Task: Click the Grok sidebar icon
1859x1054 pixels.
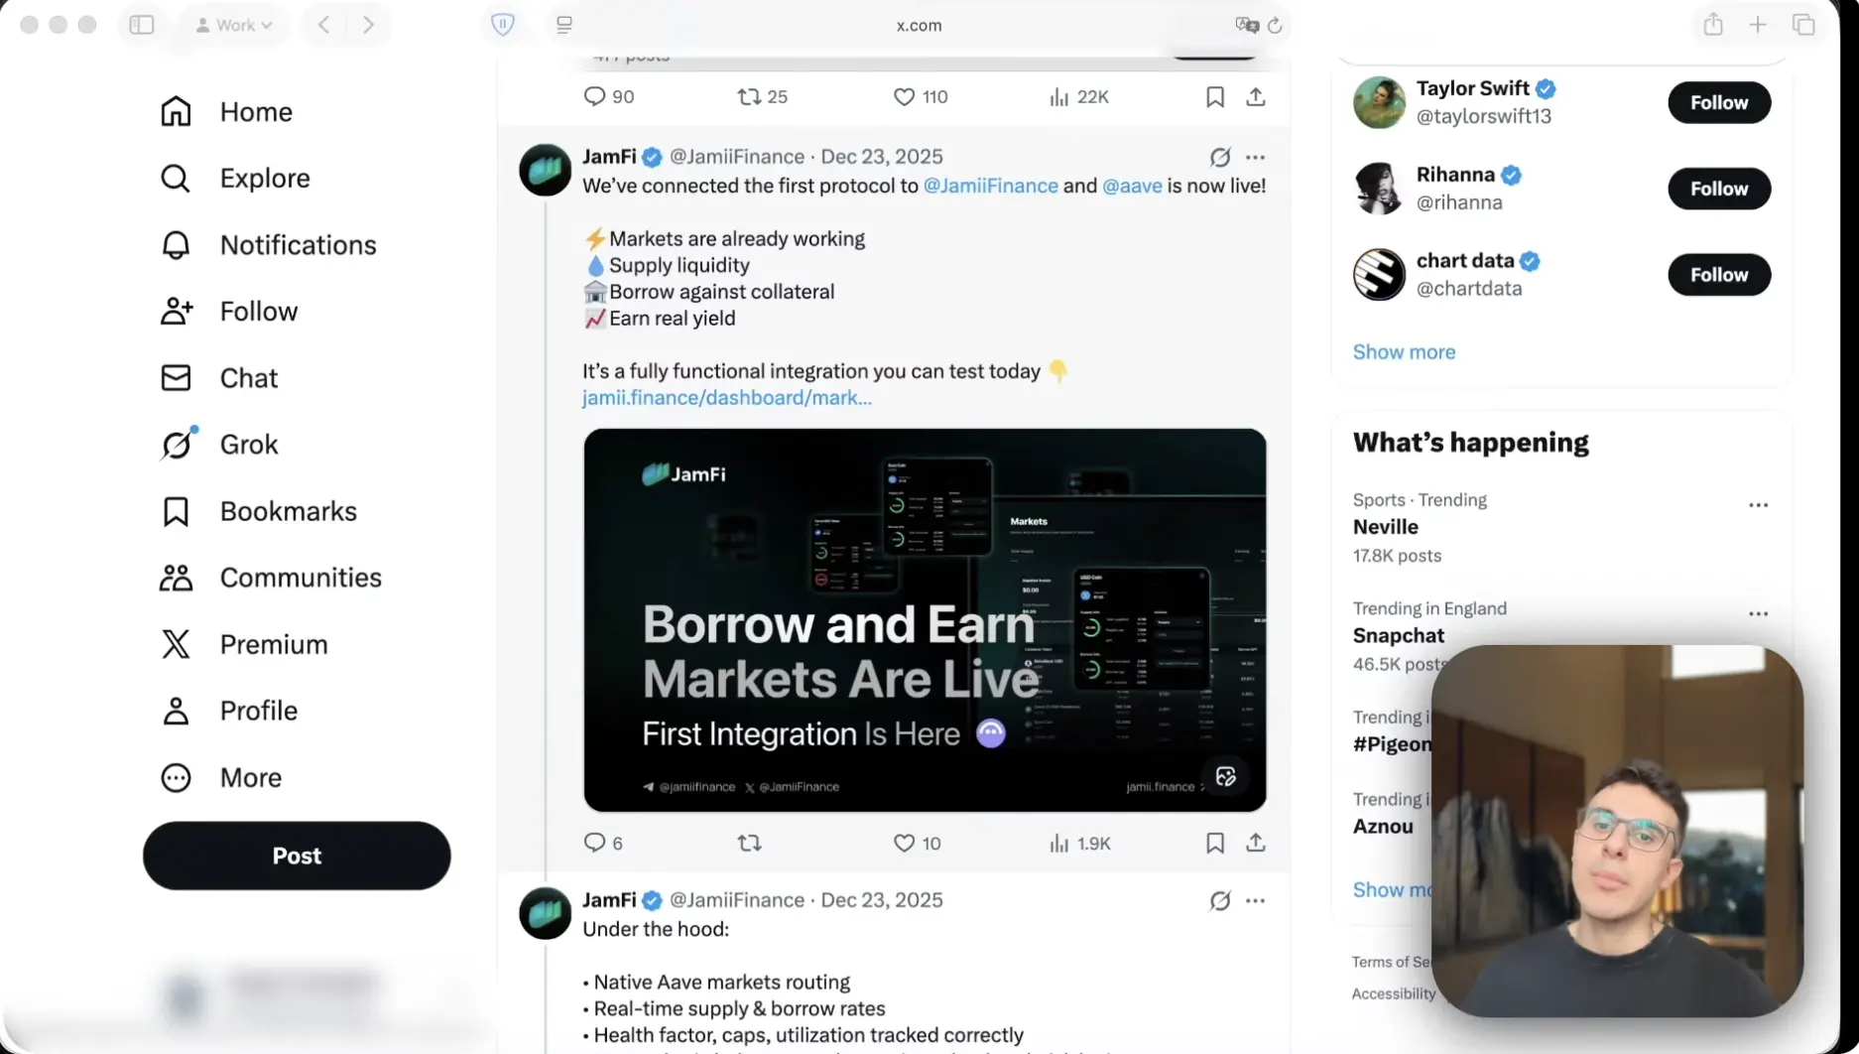Action: pyautogui.click(x=177, y=445)
